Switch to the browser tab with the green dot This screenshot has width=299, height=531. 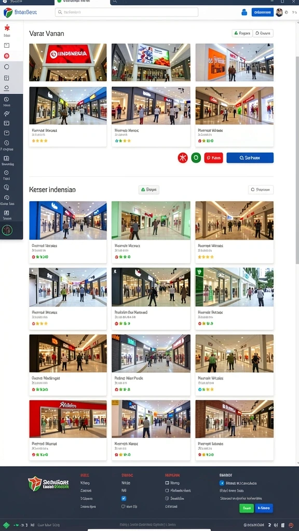(x=82, y=2)
